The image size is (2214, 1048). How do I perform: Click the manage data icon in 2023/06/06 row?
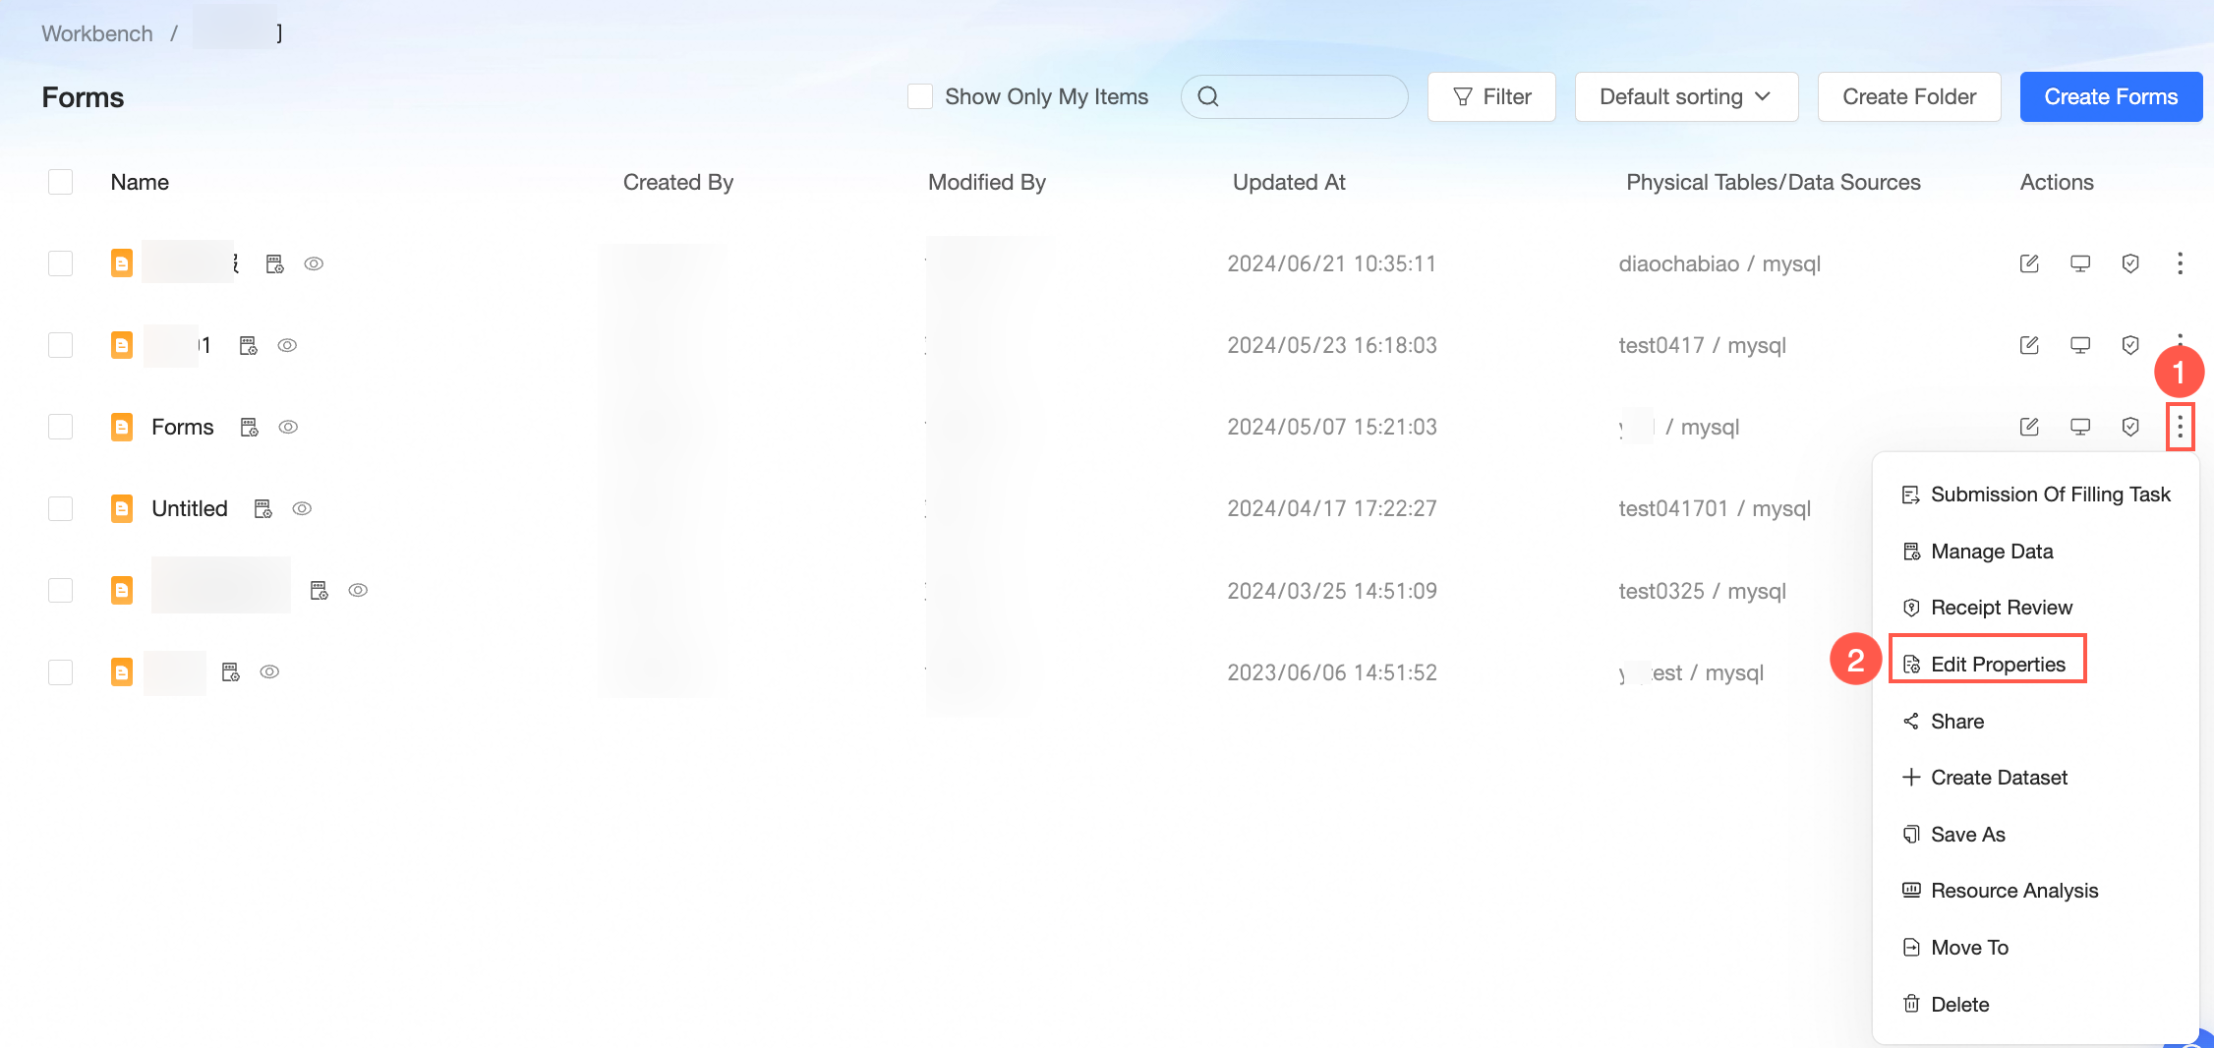[x=231, y=671]
